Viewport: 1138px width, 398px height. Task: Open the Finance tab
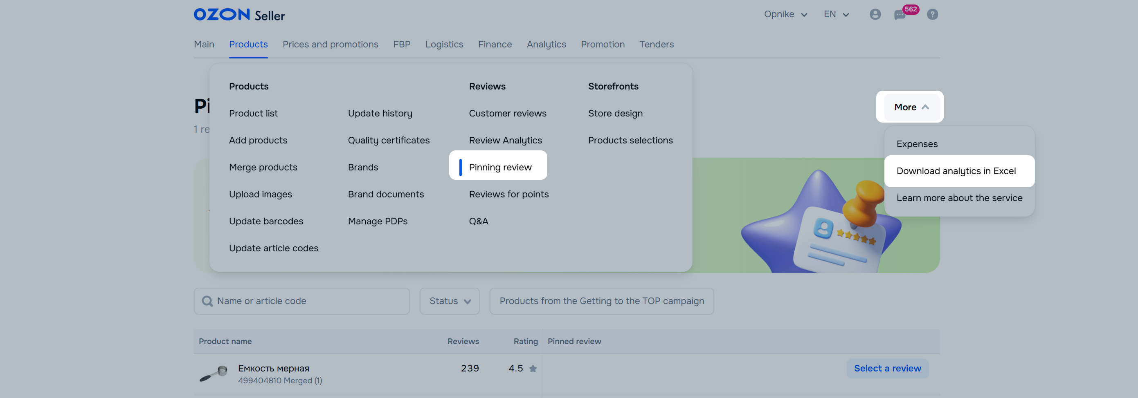point(495,44)
